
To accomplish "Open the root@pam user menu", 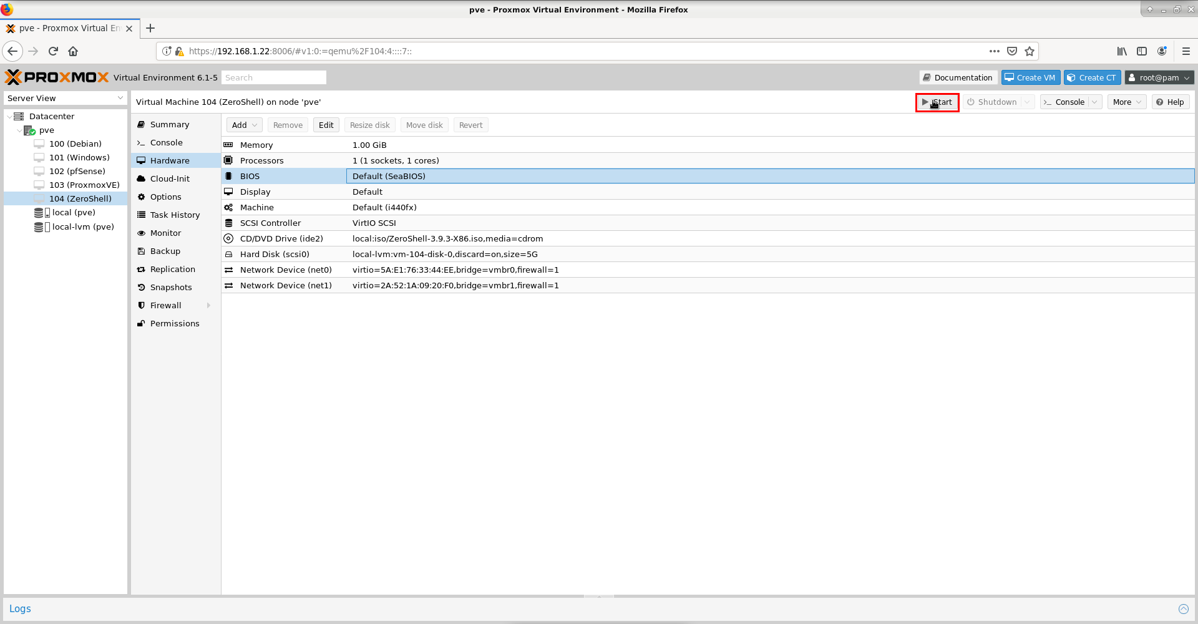I will 1159,77.
